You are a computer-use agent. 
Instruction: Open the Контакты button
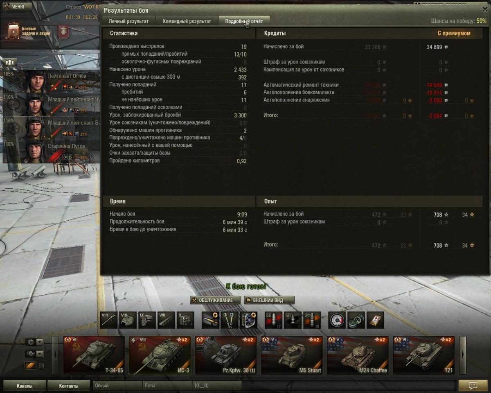click(x=69, y=386)
